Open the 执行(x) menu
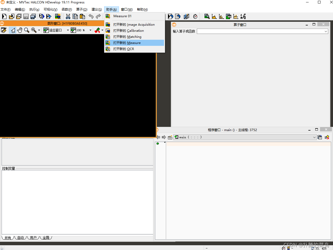Viewport: 333px width, 250px height. tap(34, 10)
